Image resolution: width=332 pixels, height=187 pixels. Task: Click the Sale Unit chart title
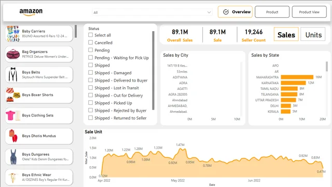[x=93, y=131]
